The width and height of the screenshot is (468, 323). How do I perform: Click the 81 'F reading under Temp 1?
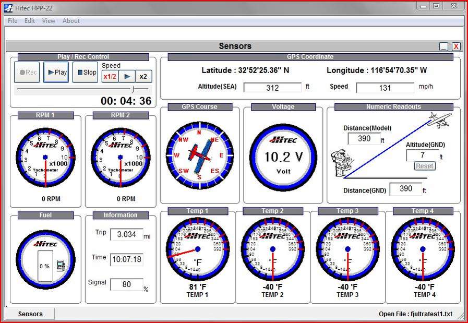[x=198, y=287]
